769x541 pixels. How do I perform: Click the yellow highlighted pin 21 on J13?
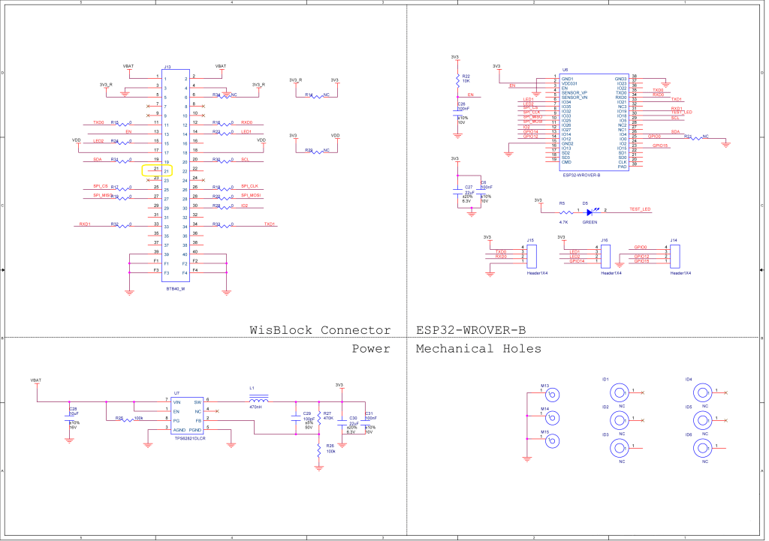[x=157, y=170]
